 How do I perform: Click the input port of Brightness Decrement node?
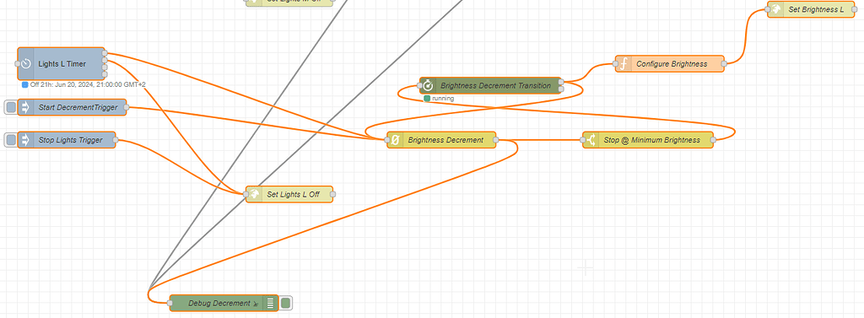point(387,140)
